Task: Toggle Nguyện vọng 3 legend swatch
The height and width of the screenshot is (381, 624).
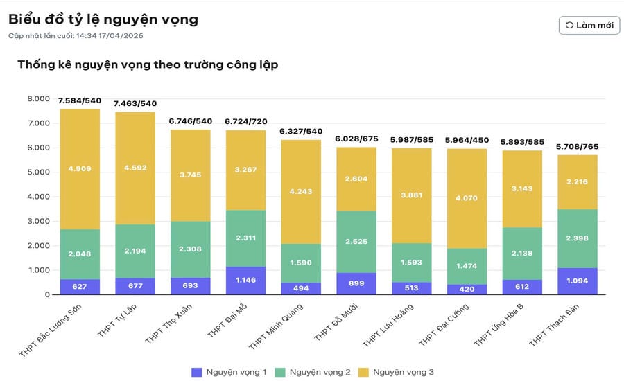Action: 363,372
